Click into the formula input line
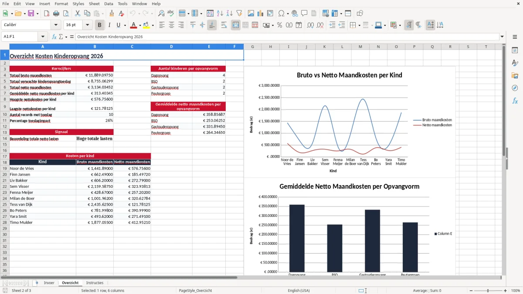The height and width of the screenshot is (294, 523). 287,37
